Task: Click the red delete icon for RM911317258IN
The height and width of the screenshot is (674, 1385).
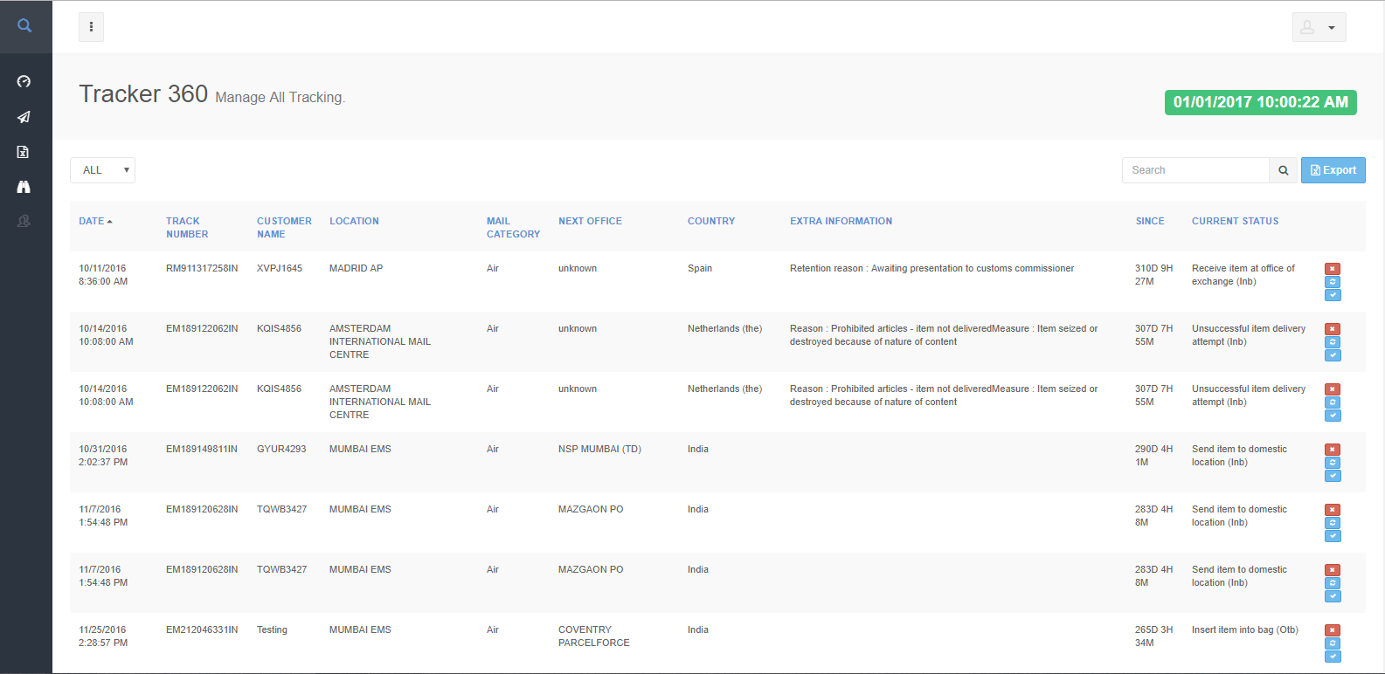Action: click(x=1333, y=269)
